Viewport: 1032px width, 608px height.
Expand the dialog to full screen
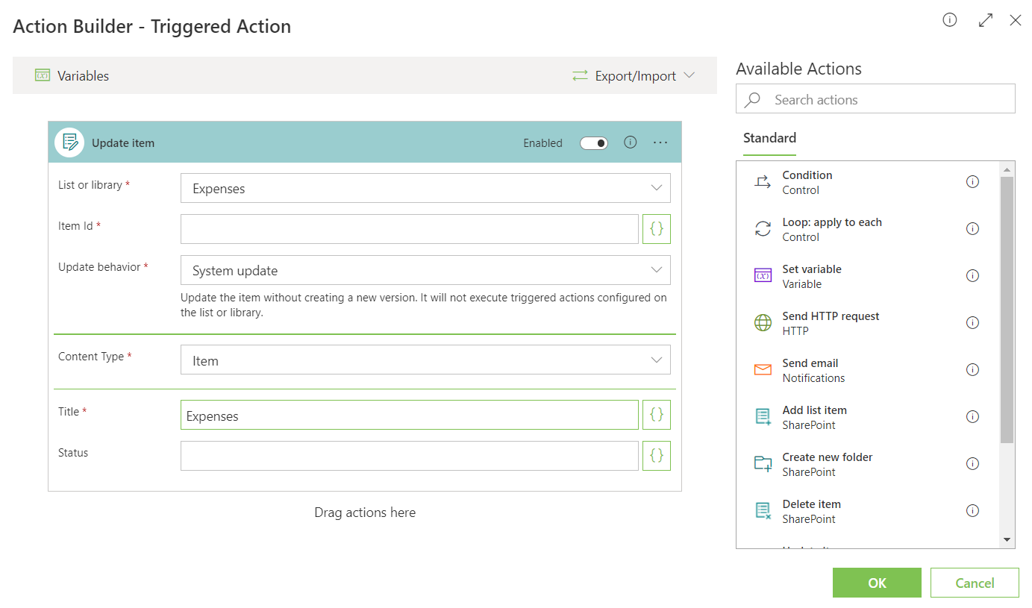click(986, 21)
